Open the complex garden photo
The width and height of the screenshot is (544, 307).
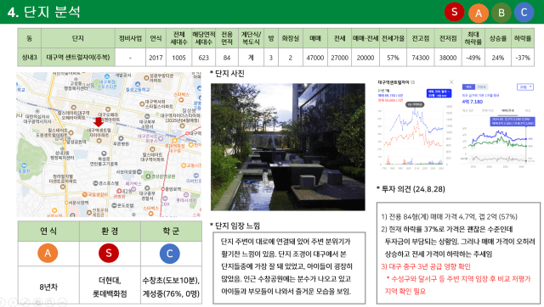[x=287, y=147]
